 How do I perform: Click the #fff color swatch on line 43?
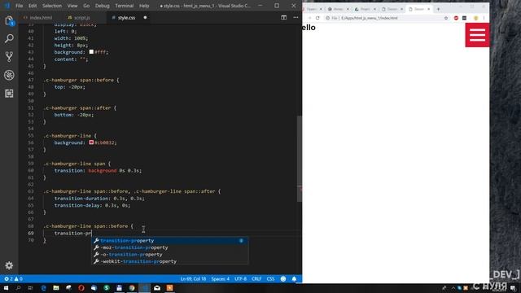point(91,52)
